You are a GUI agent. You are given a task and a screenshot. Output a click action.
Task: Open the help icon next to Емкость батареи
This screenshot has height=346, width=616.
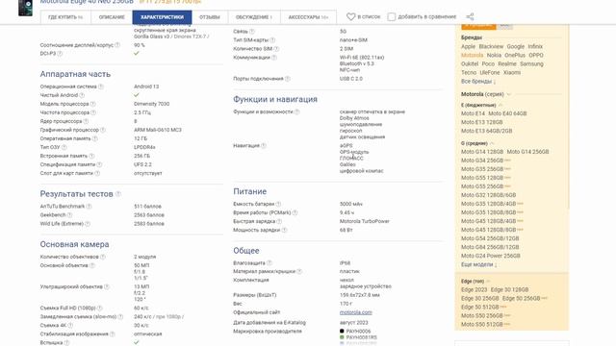tap(278, 204)
